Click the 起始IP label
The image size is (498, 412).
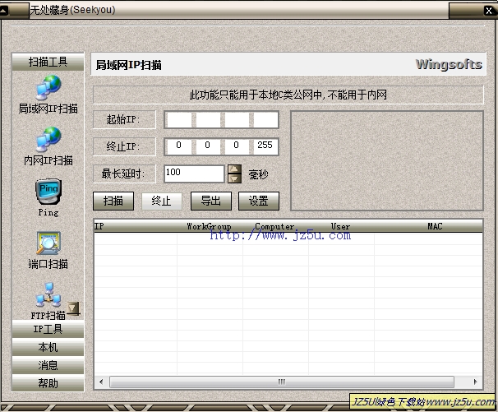(x=124, y=120)
